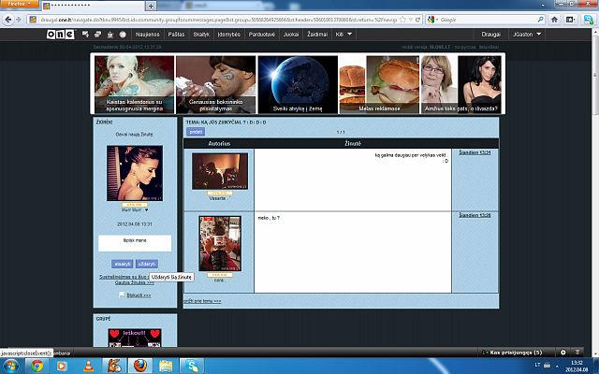This screenshot has width=599, height=374.
Task: Launch Chrome from the taskbar
Action: [x=37, y=367]
